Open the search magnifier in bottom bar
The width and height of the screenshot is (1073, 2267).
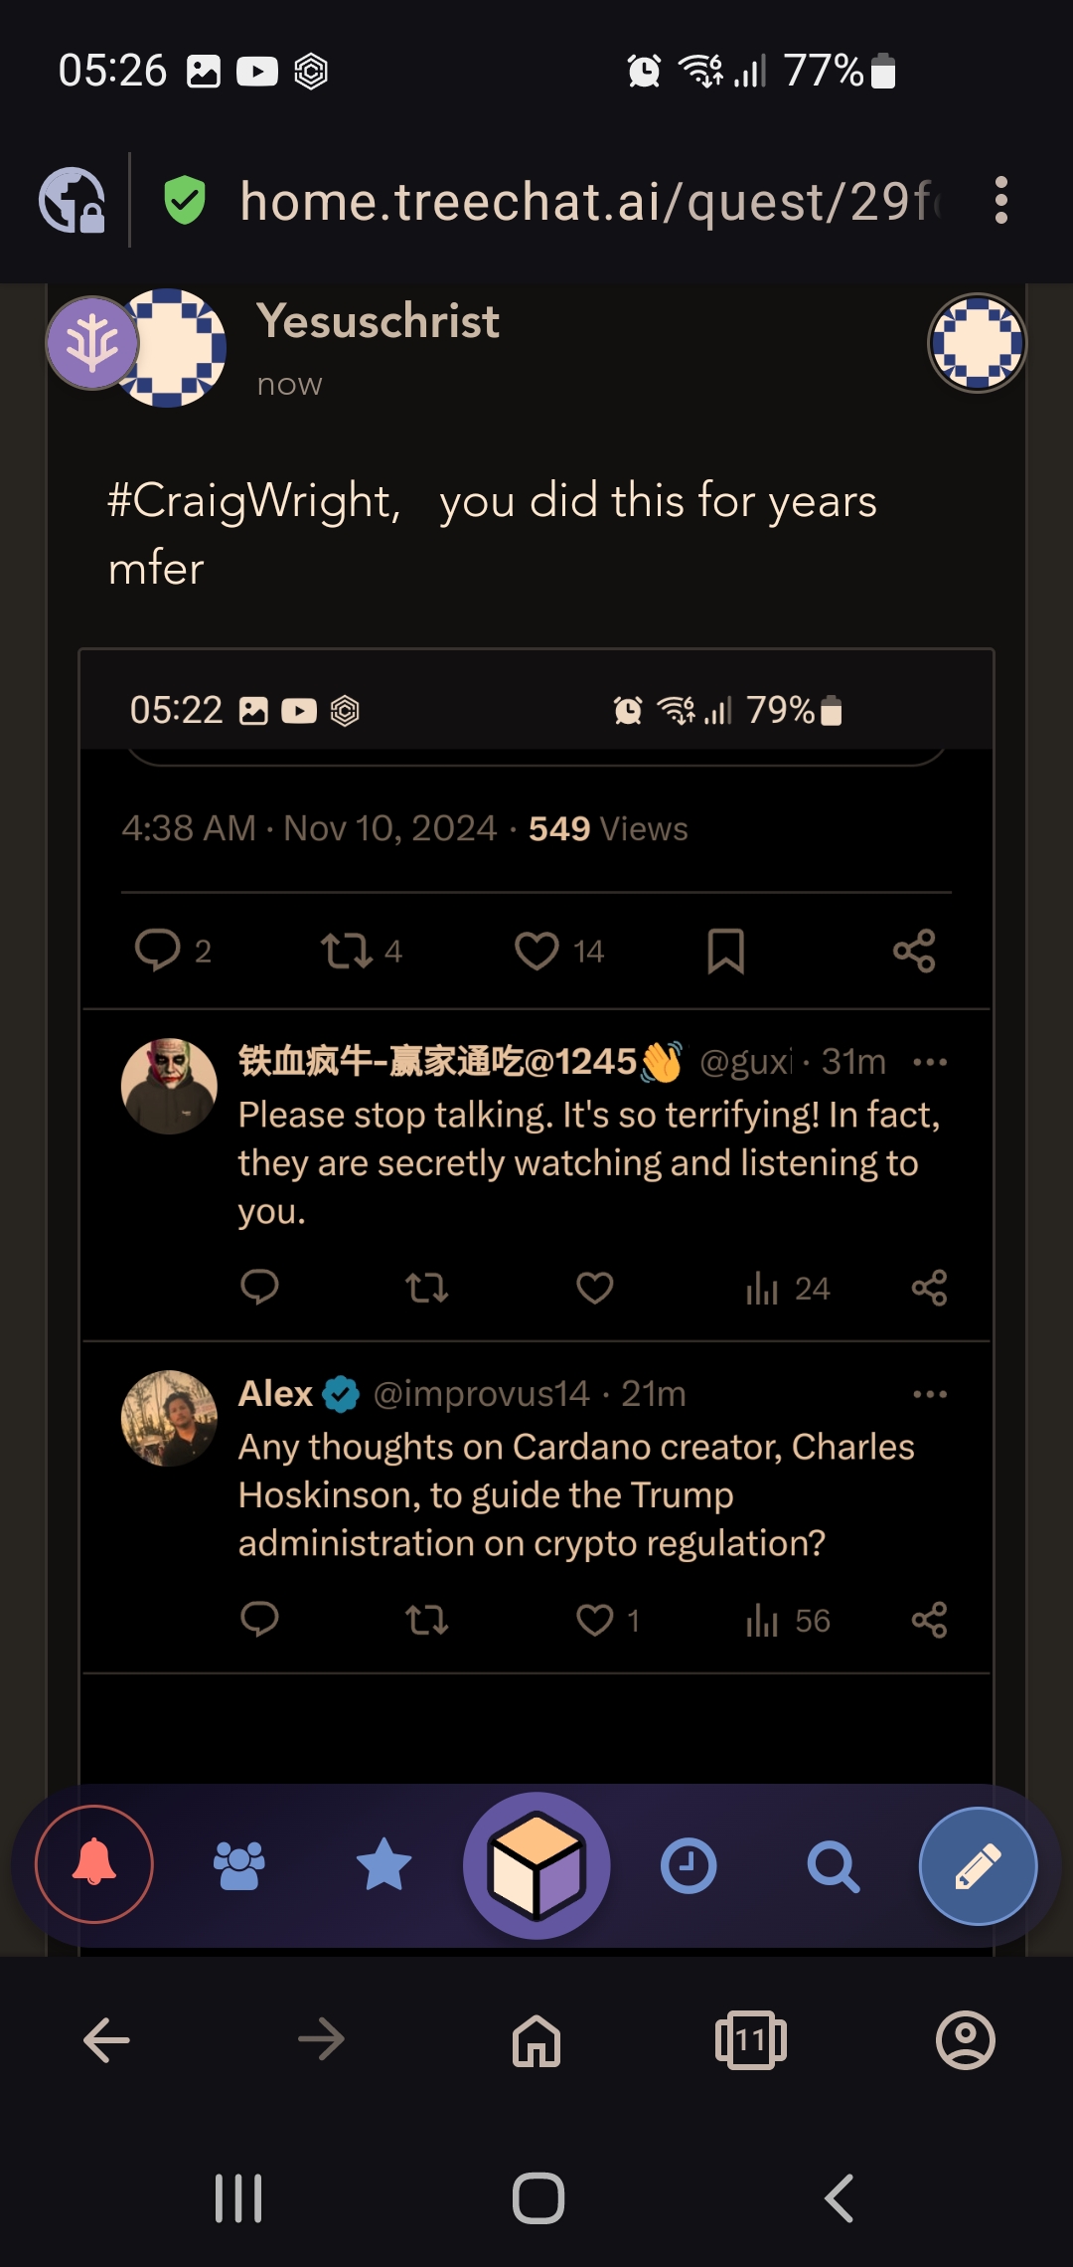coord(833,1866)
